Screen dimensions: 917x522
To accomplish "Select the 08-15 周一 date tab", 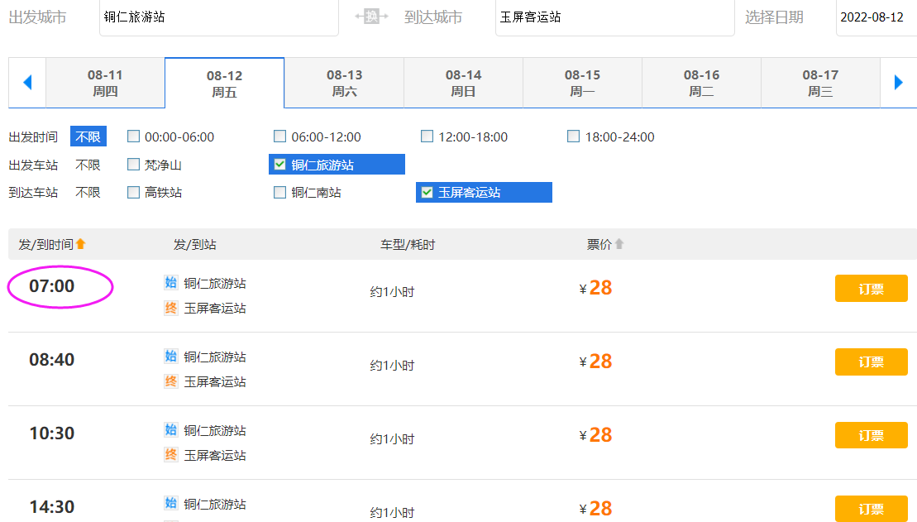I will [x=582, y=83].
